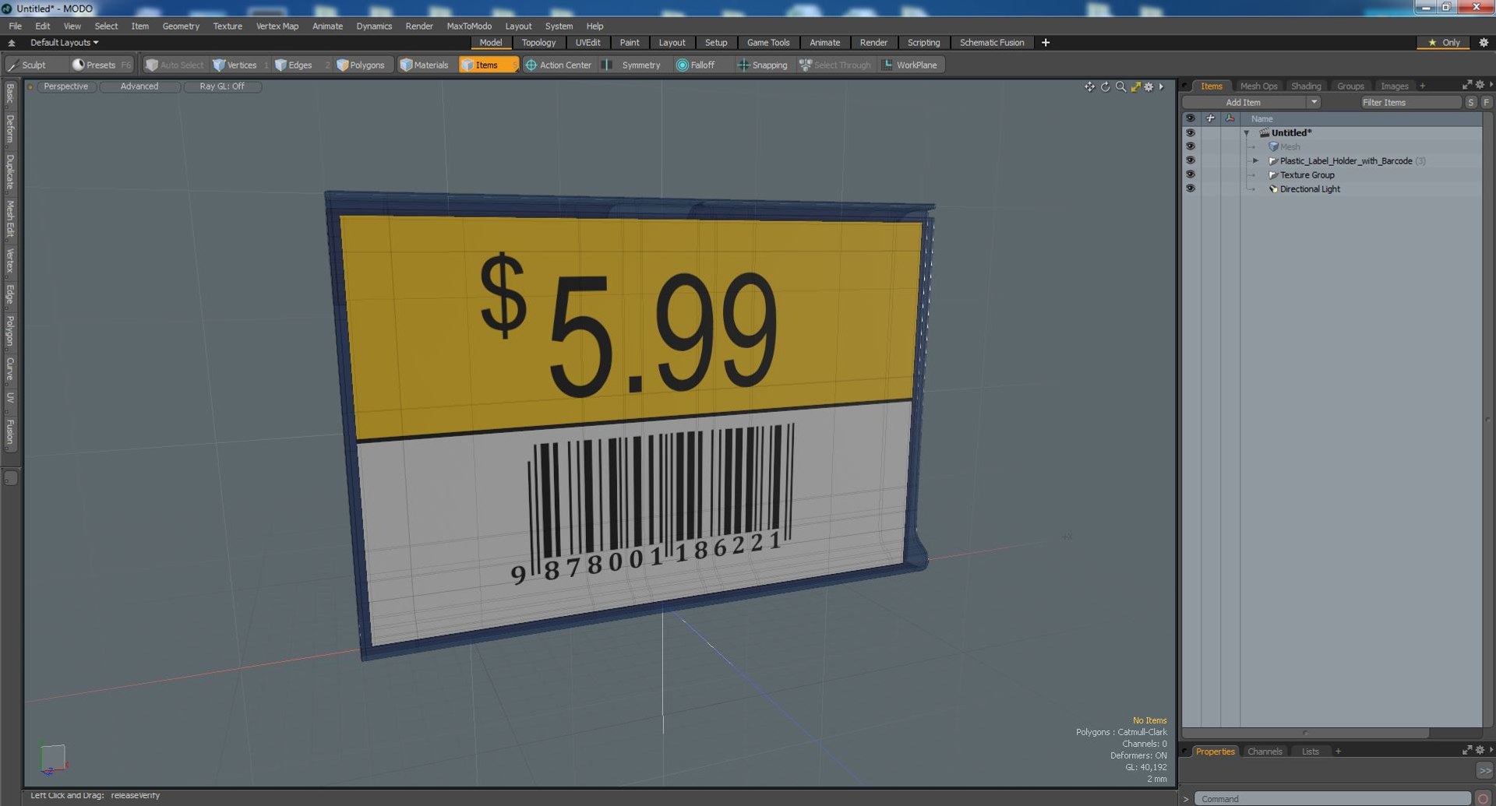Click the Filter Items field
Image resolution: width=1496 pixels, height=806 pixels.
pos(1411,102)
